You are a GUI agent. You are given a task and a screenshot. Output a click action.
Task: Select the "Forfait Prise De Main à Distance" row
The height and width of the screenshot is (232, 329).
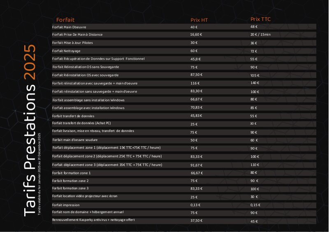coord(77,34)
